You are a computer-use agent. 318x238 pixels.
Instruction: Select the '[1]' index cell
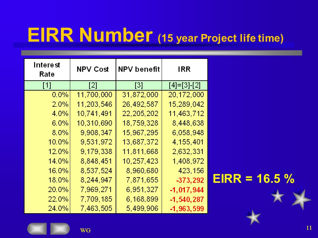47,85
